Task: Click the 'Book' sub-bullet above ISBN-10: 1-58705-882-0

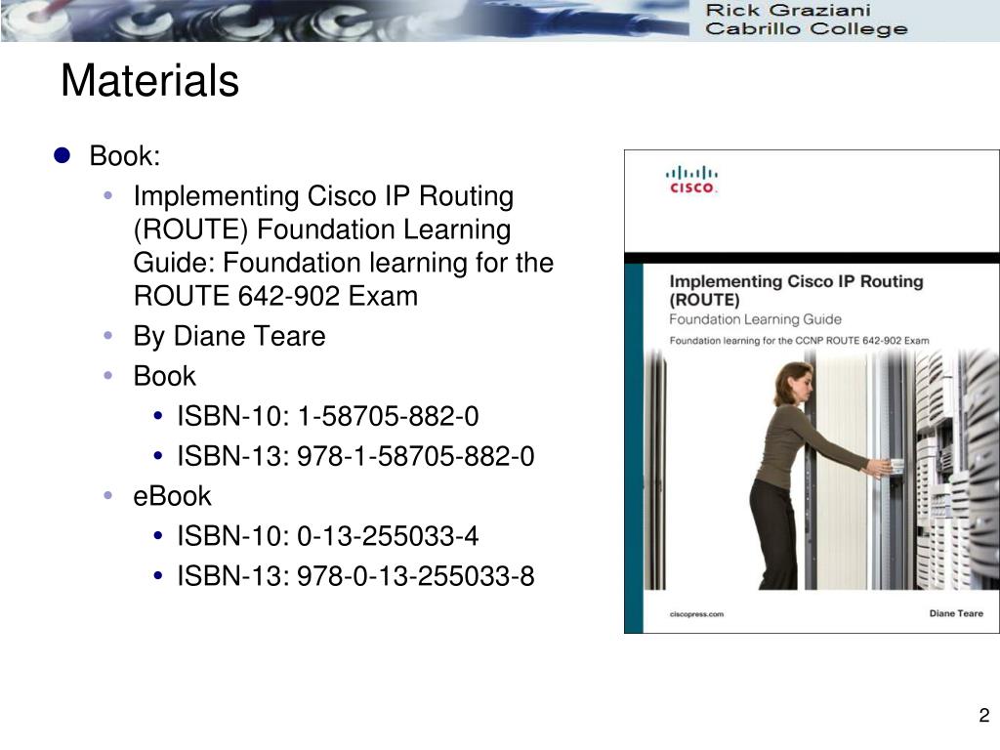Action: [164, 376]
